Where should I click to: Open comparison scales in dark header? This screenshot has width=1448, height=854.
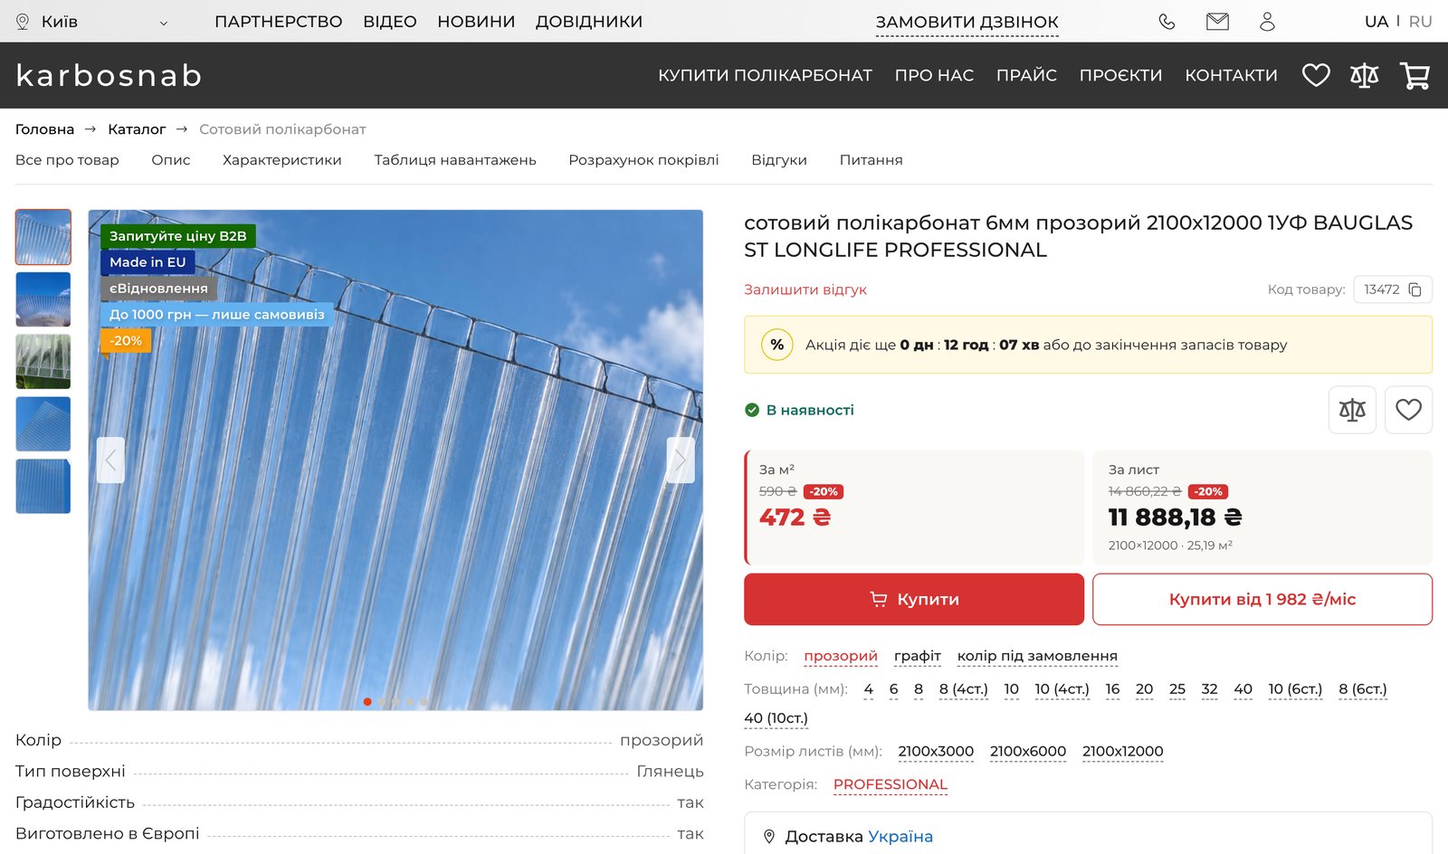[1364, 75]
